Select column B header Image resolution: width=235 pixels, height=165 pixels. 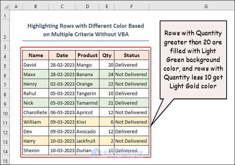[x=36, y=7]
